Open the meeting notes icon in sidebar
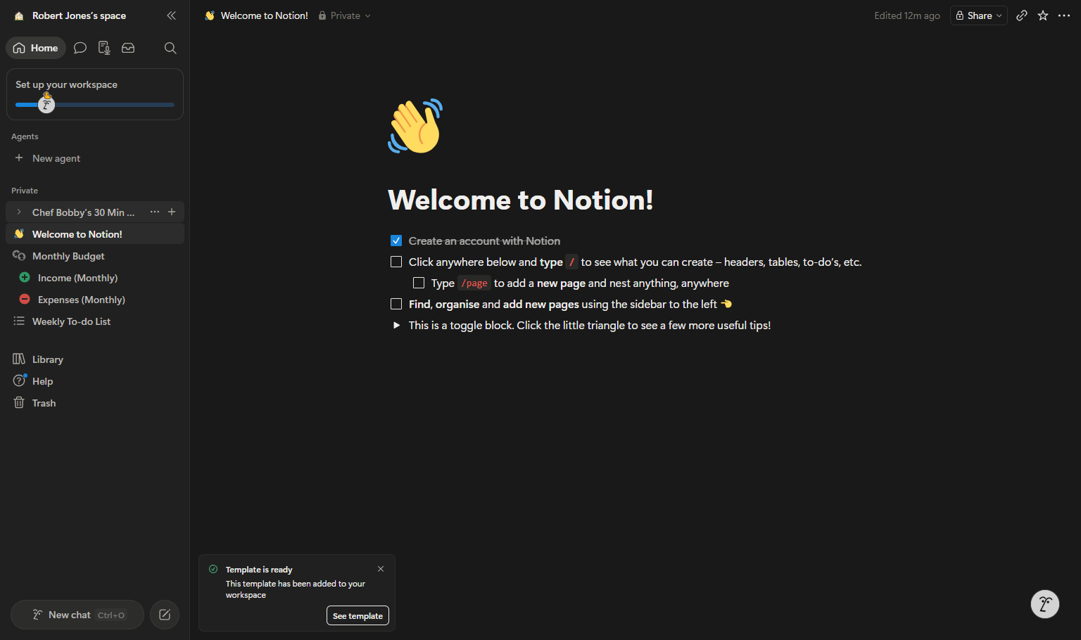Viewport: 1081px width, 640px height. pos(104,48)
